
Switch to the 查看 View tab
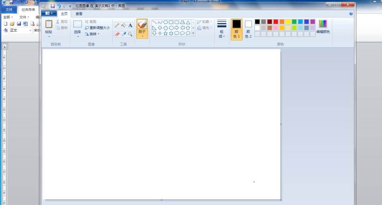coord(79,14)
